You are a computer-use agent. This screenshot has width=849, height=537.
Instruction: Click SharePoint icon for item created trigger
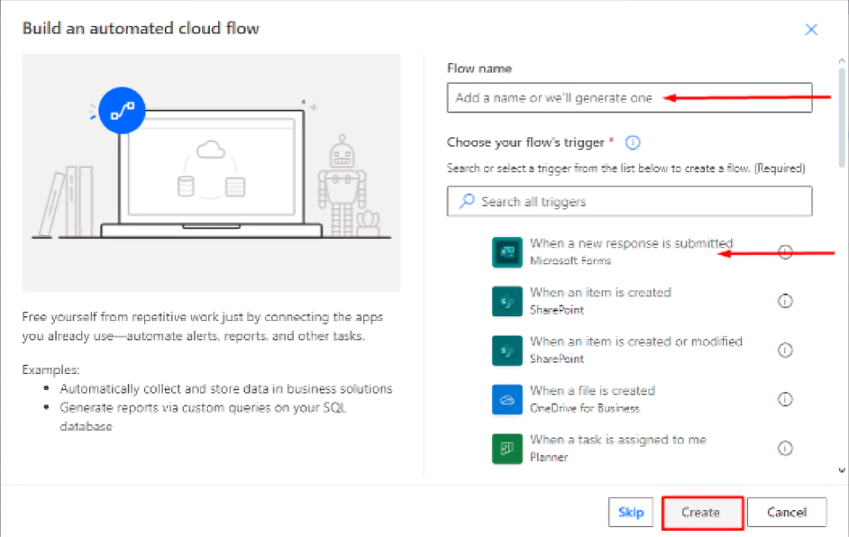(x=507, y=301)
